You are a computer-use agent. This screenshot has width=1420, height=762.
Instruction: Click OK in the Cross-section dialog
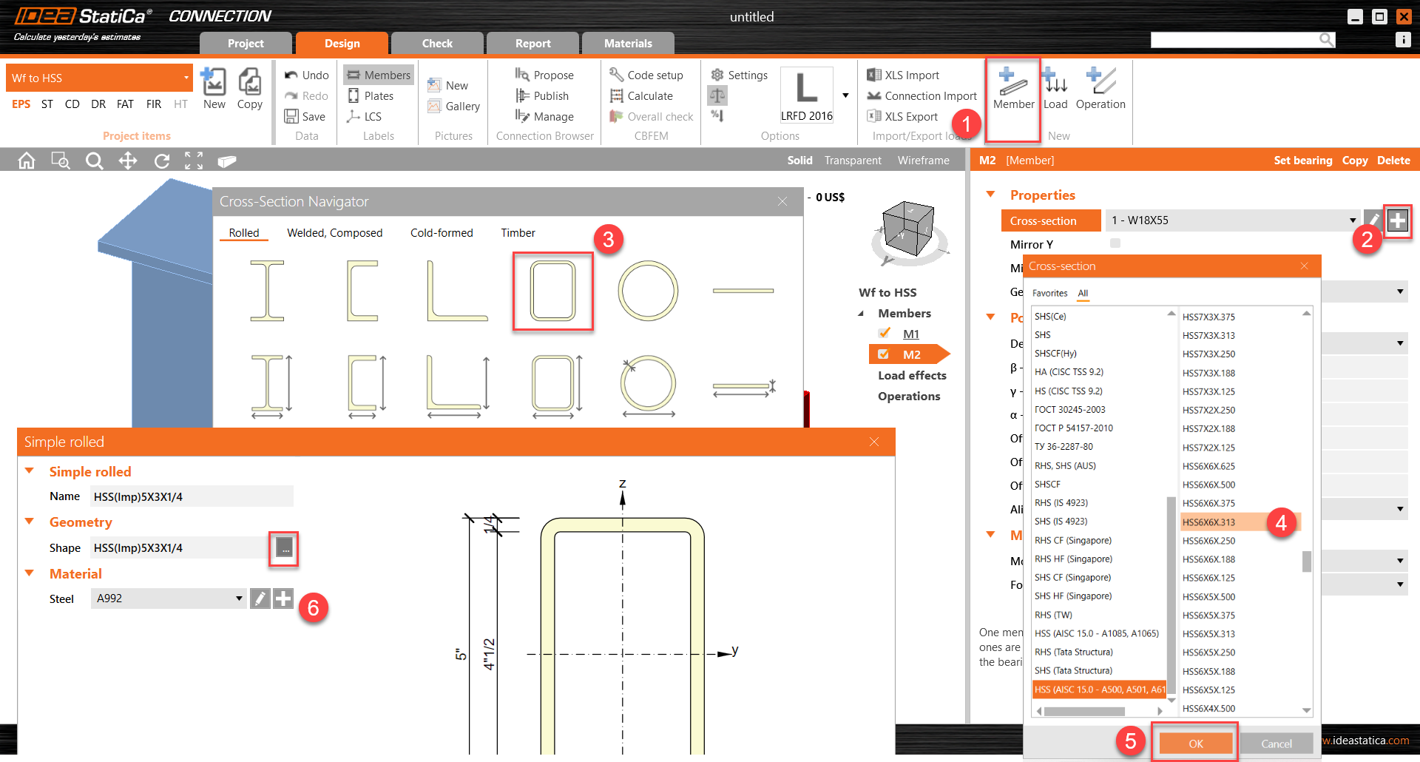[x=1196, y=743]
